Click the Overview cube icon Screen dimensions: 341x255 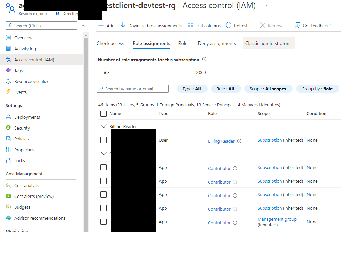(8, 38)
